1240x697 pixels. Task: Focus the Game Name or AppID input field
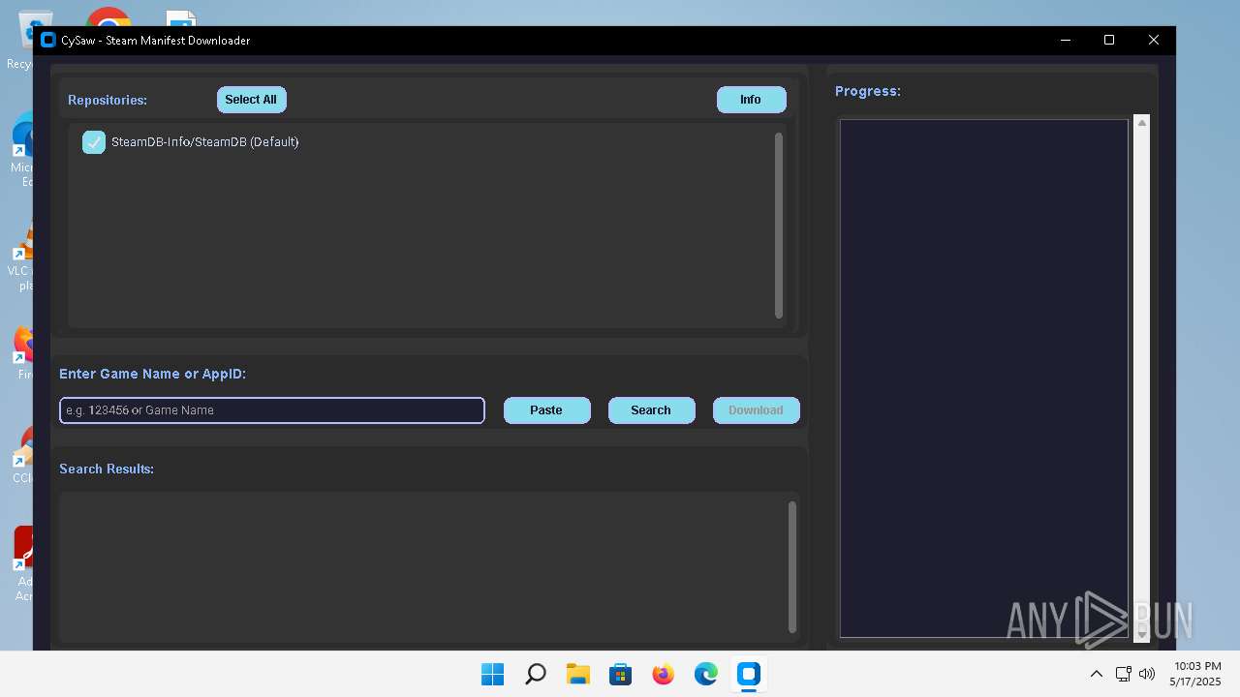(272, 410)
